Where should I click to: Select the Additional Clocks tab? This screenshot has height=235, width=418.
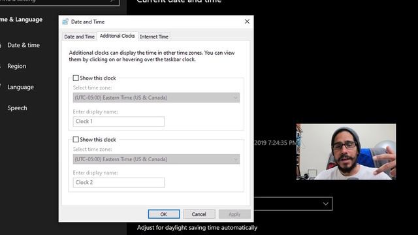point(118,36)
